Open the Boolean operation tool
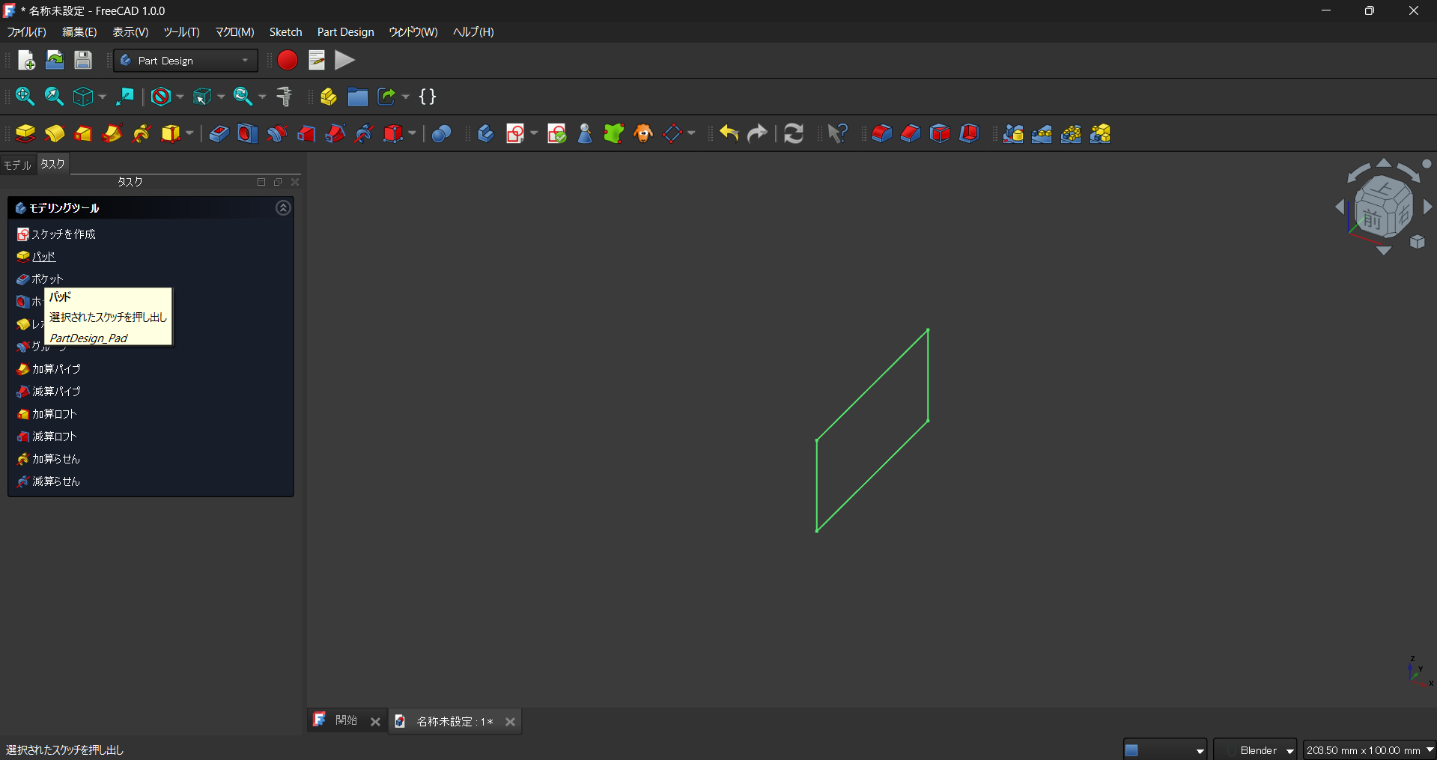1437x760 pixels. [441, 133]
